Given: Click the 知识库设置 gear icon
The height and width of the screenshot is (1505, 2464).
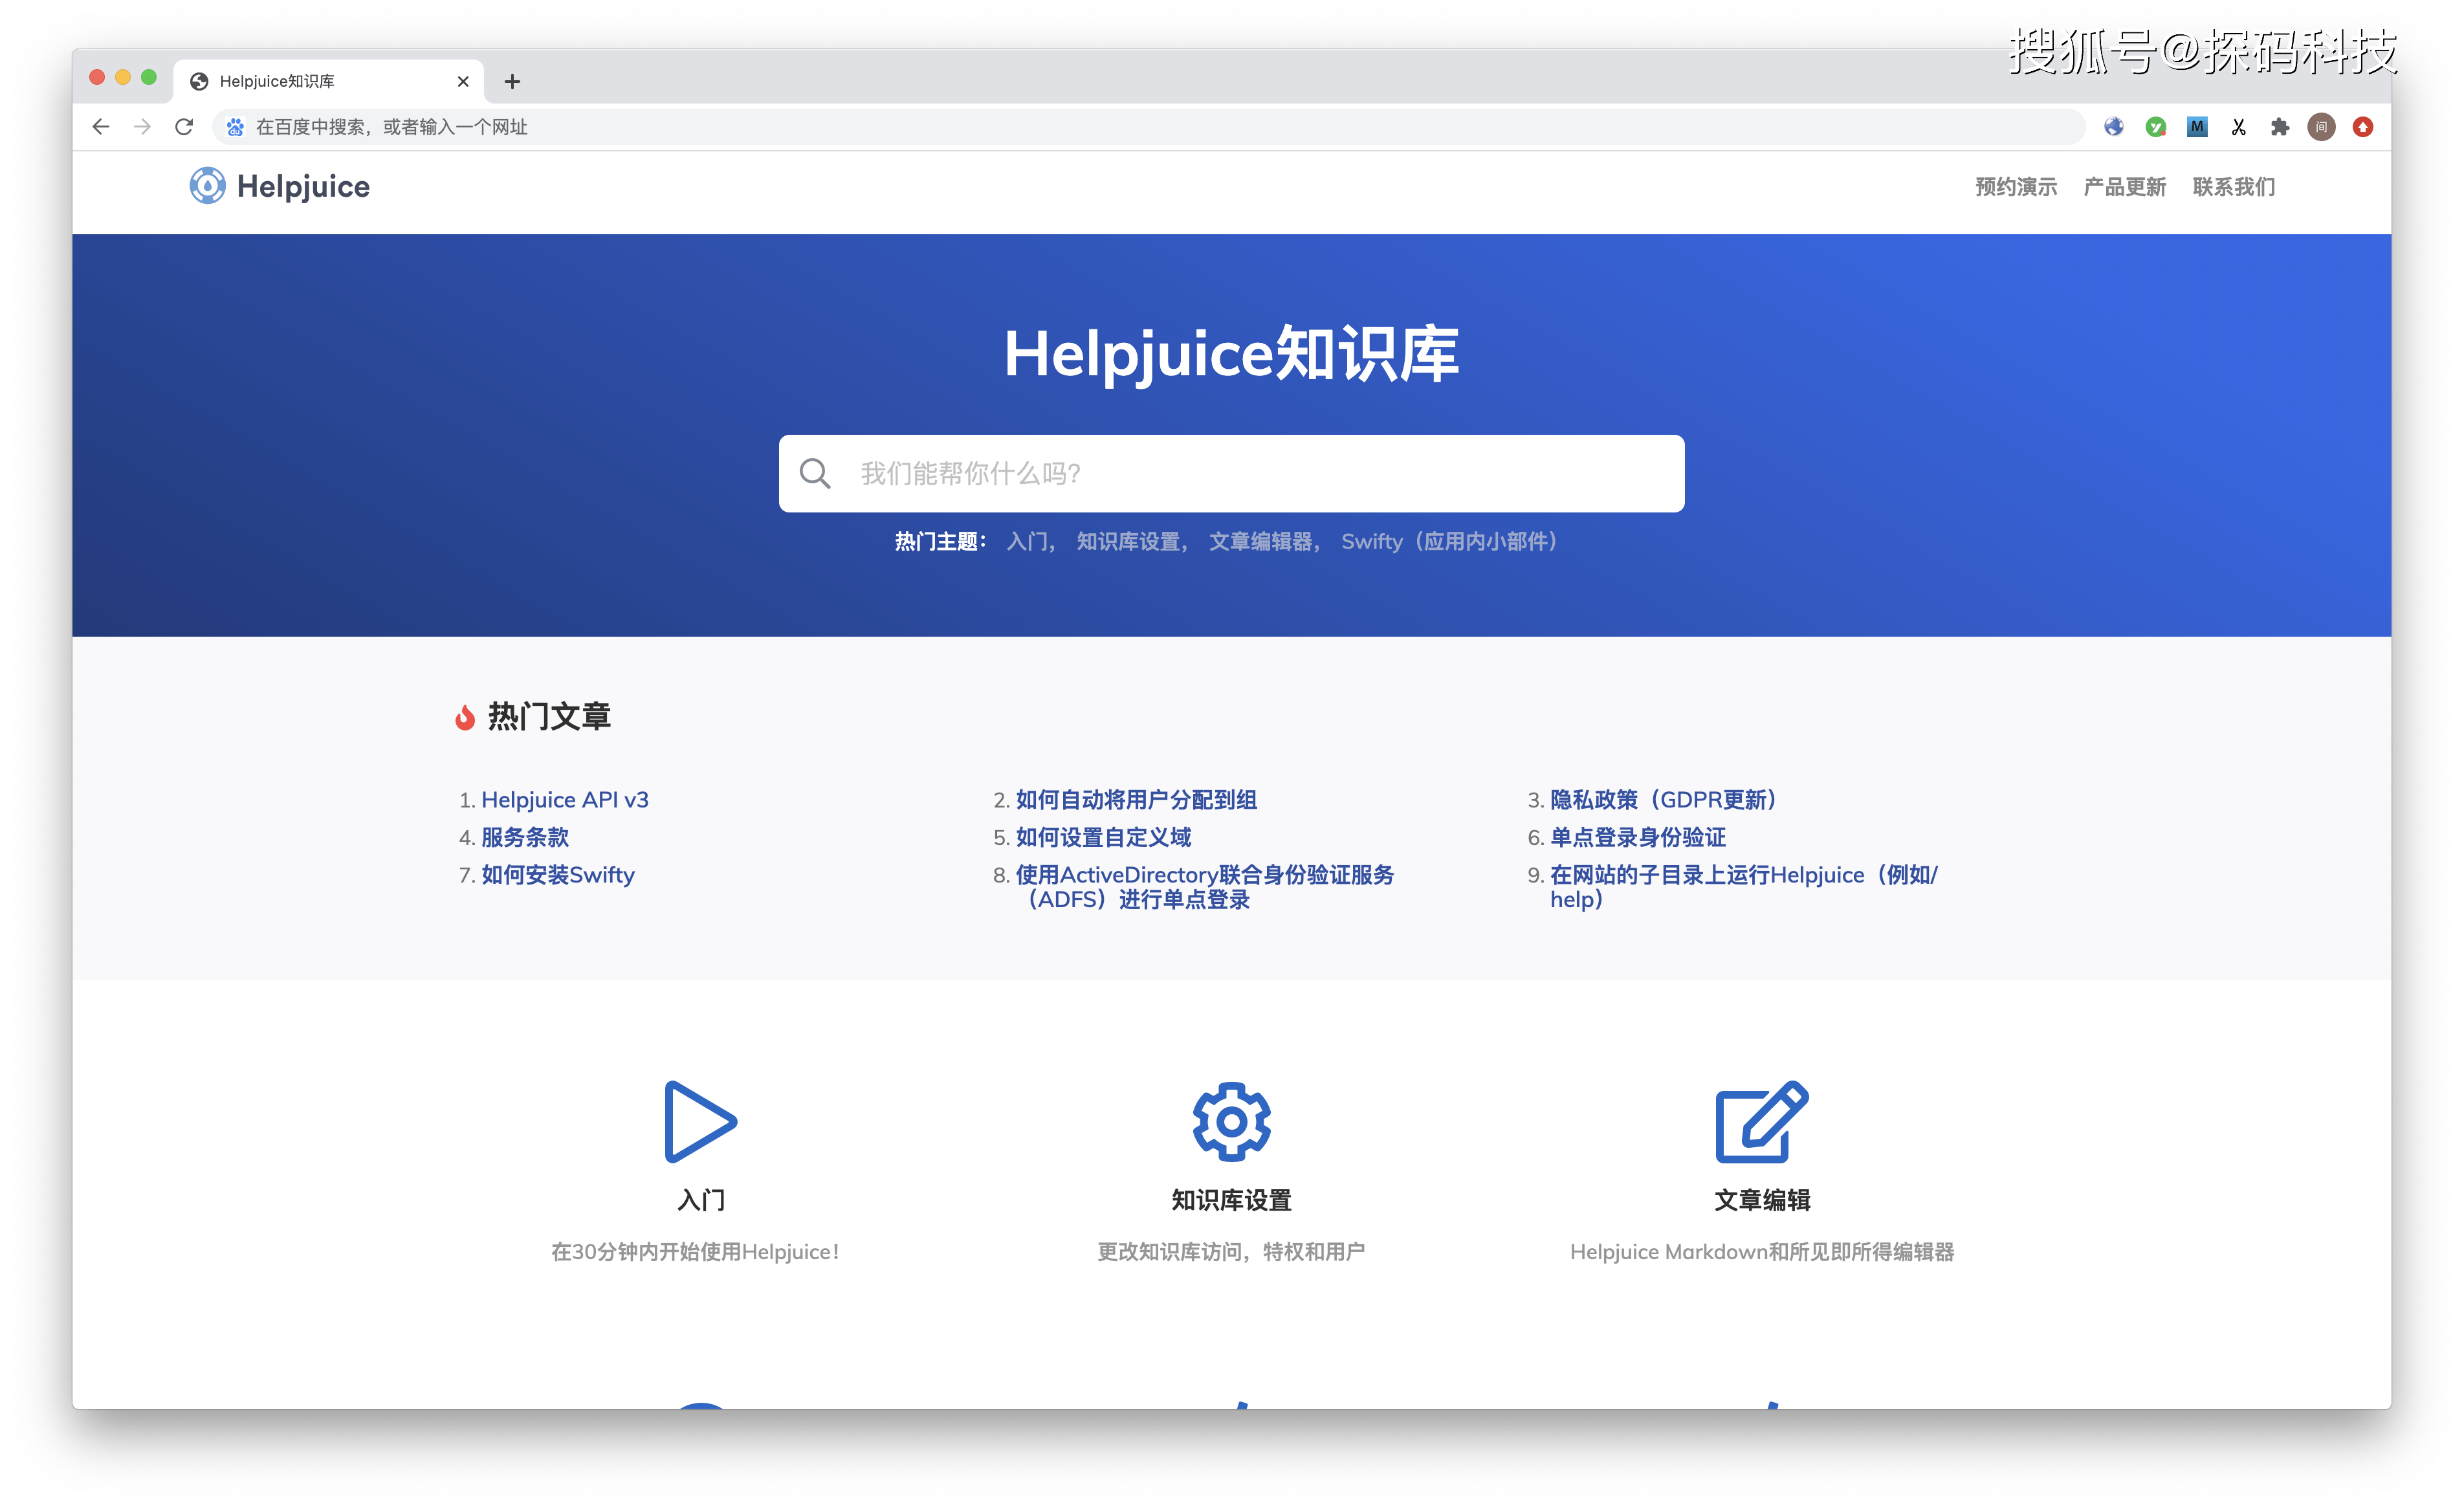Looking at the screenshot, I should [x=1232, y=1122].
